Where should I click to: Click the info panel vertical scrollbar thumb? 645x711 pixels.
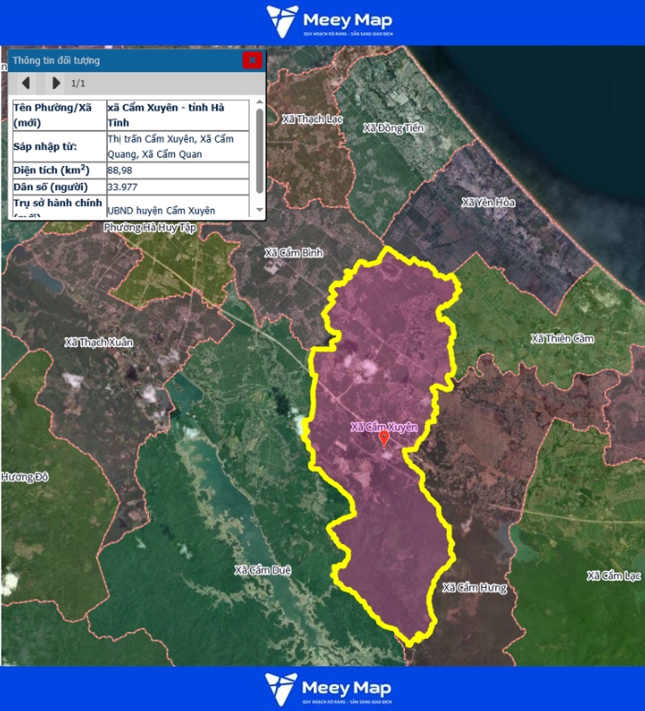[x=260, y=150]
